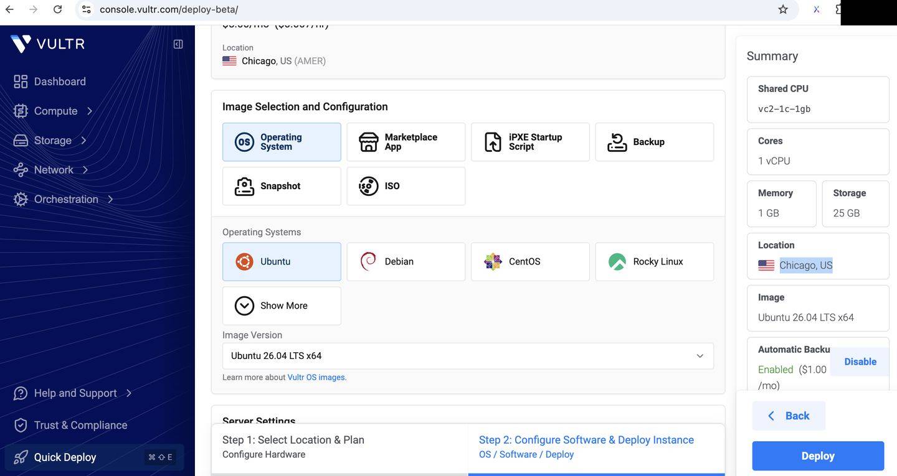897x476 pixels.
Task: Select Rocky Linux as the operating system
Action: (655, 262)
